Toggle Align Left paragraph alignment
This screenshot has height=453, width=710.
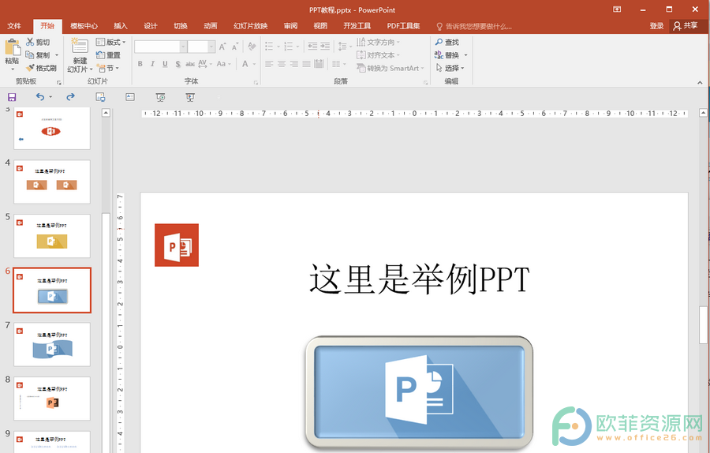pos(269,64)
